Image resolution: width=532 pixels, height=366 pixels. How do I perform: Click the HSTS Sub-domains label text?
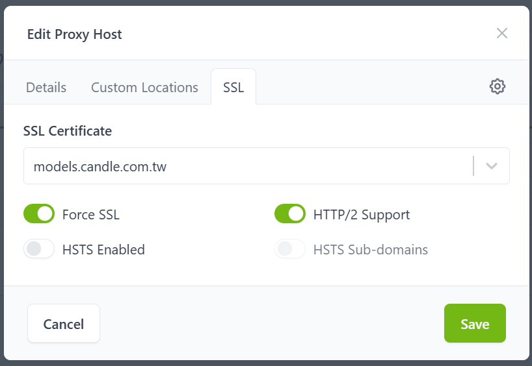point(371,250)
